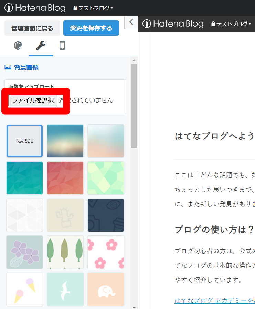The image size is (255, 309).
Task: Click the Hatena Blog logo in top bar
Action: [x=35, y=8]
